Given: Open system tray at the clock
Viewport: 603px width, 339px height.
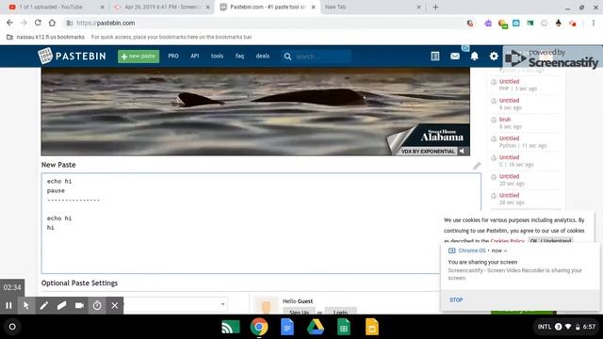Looking at the screenshot, I should tap(589, 327).
